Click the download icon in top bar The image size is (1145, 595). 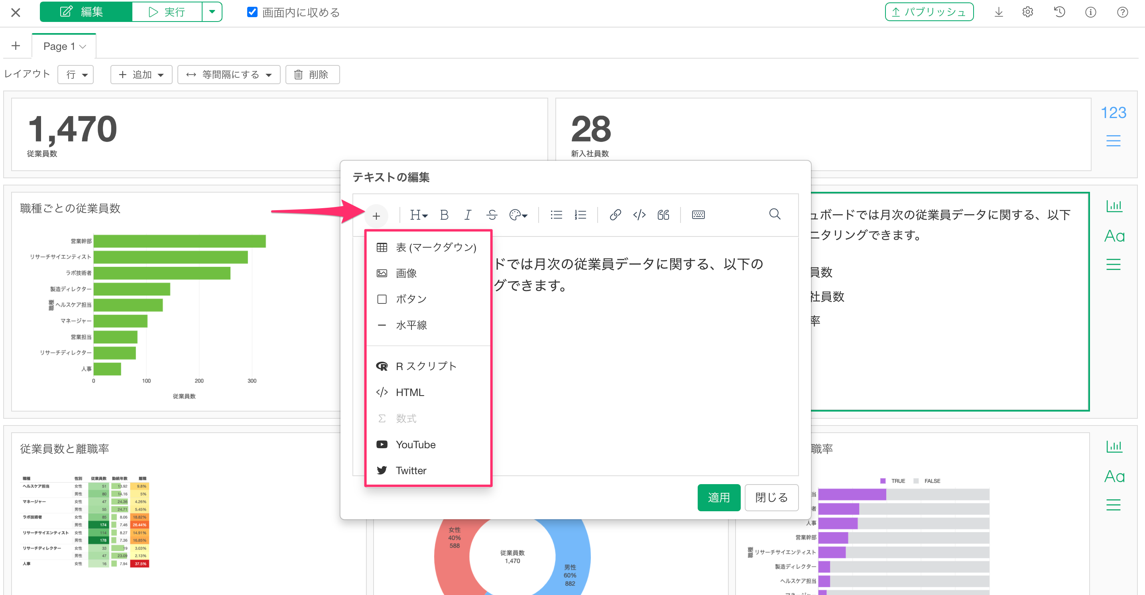coord(998,12)
